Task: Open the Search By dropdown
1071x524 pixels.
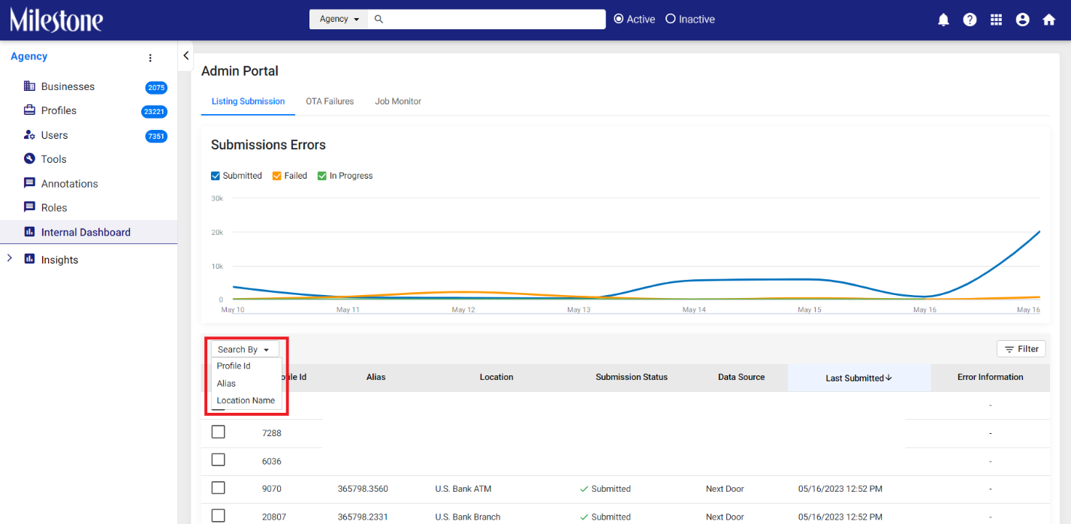Action: click(x=245, y=349)
